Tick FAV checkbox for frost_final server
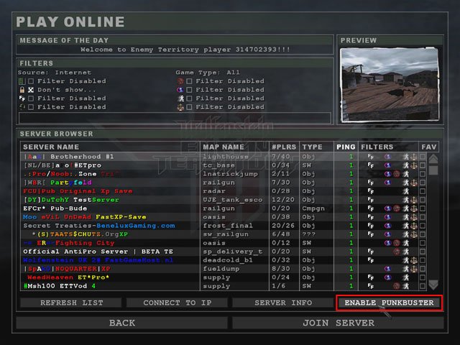The height and width of the screenshot is (345, 460). pyautogui.click(x=423, y=226)
